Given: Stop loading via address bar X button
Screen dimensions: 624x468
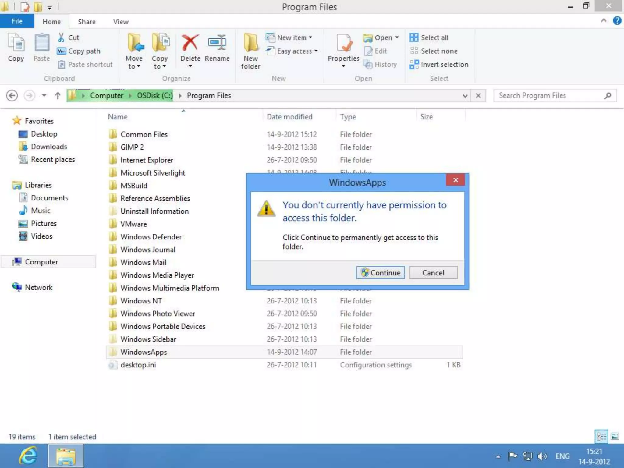Looking at the screenshot, I should pyautogui.click(x=478, y=96).
